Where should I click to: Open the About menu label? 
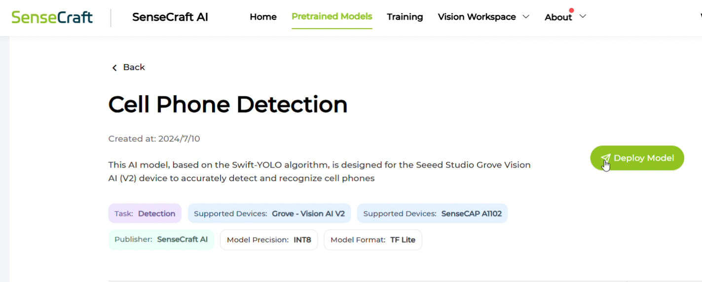click(558, 17)
